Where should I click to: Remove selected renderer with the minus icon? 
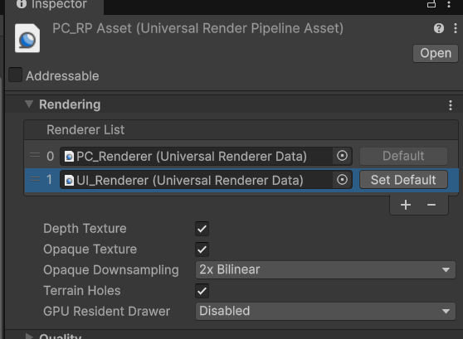[431, 205]
